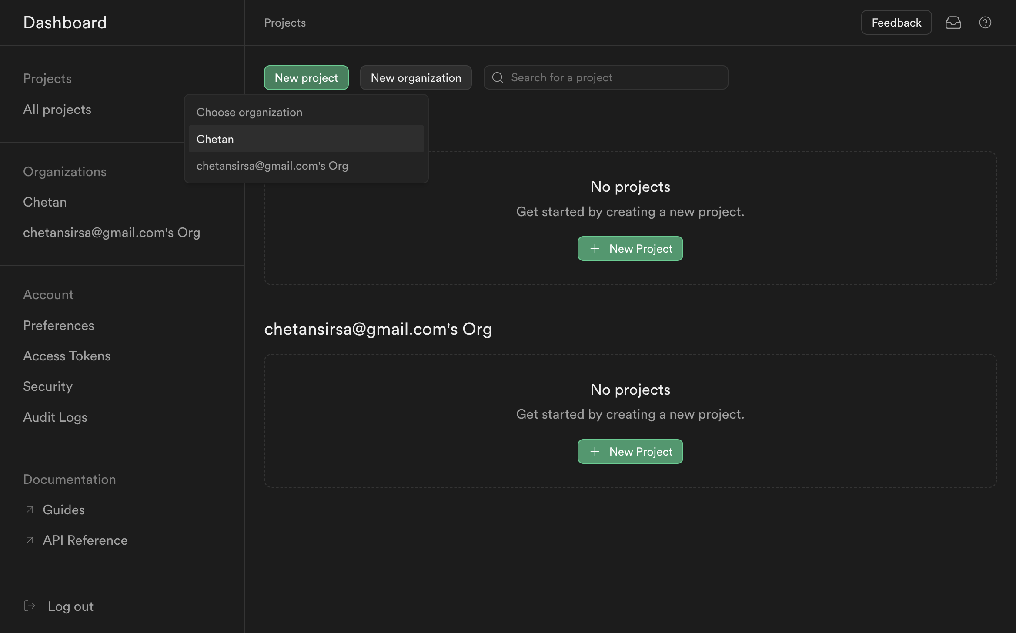Choose chetansirsa@gmail.com's Org from dropdown
The image size is (1016, 633).
(x=272, y=166)
